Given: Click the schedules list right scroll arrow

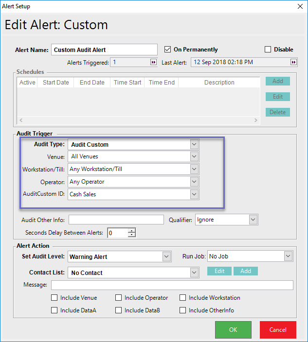Looking at the screenshot, I should click(x=256, y=120).
